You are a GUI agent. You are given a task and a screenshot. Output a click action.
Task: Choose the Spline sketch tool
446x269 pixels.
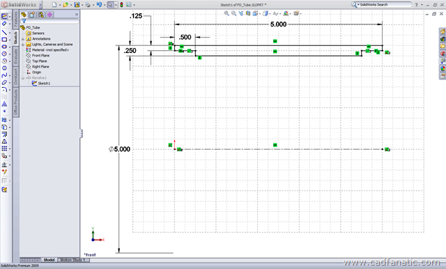[4, 75]
